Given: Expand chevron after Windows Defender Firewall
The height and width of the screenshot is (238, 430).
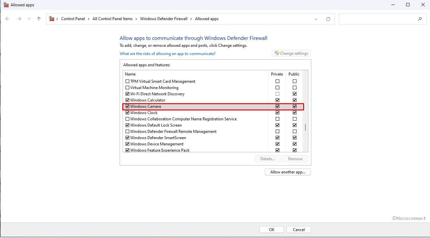Looking at the screenshot, I should click(191, 19).
